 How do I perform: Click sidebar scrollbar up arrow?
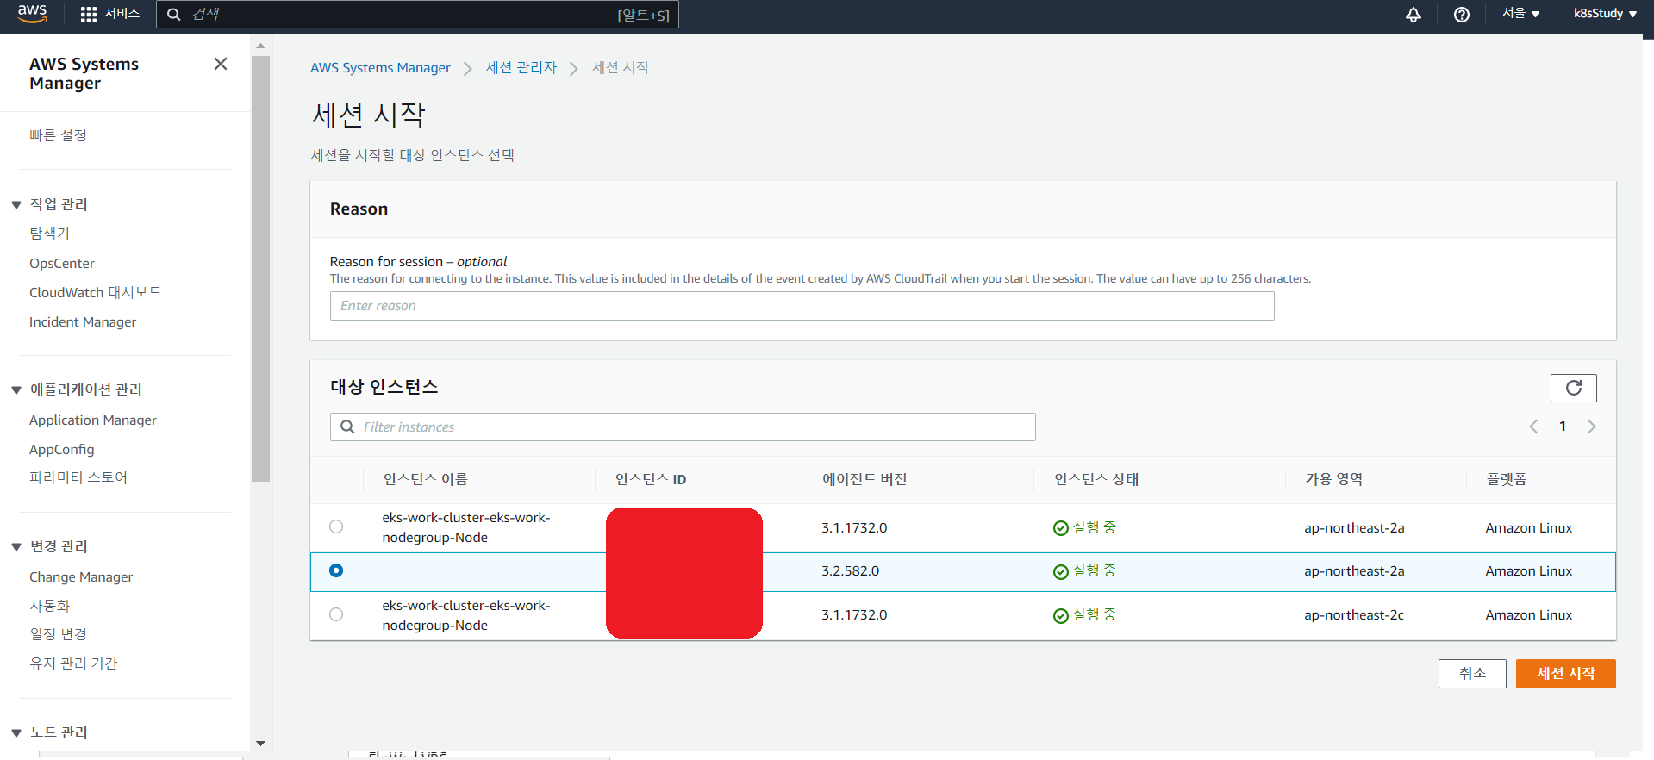coord(260,46)
